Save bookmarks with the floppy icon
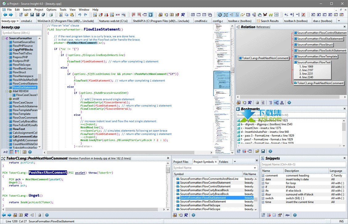This screenshot has width=348, height=224. [x=263, y=151]
